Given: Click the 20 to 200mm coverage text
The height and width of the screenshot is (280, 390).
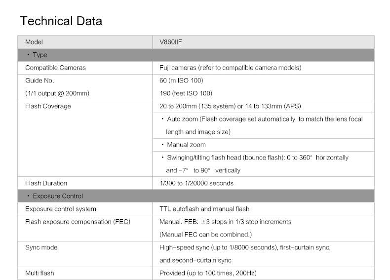Looking at the screenshot, I should coord(230,106).
